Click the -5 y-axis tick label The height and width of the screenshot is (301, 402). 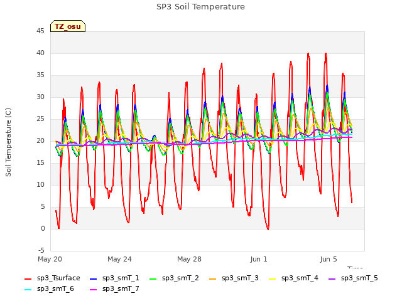[x=41, y=250]
